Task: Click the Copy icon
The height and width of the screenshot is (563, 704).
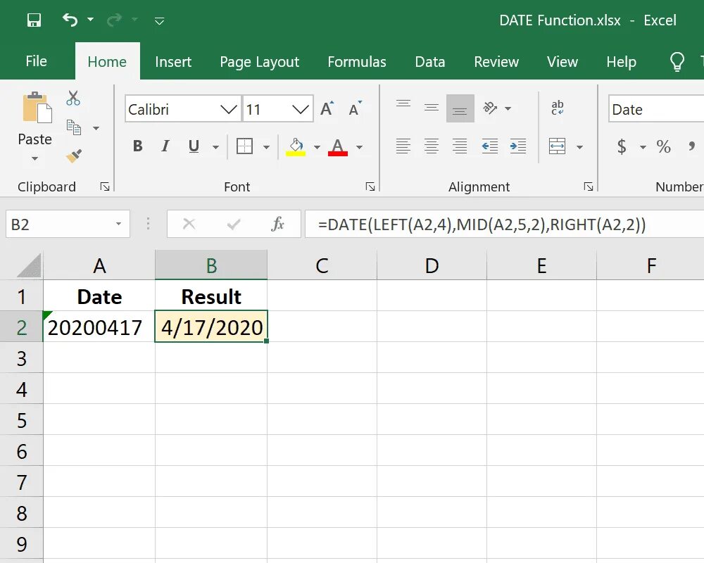Action: point(74,127)
